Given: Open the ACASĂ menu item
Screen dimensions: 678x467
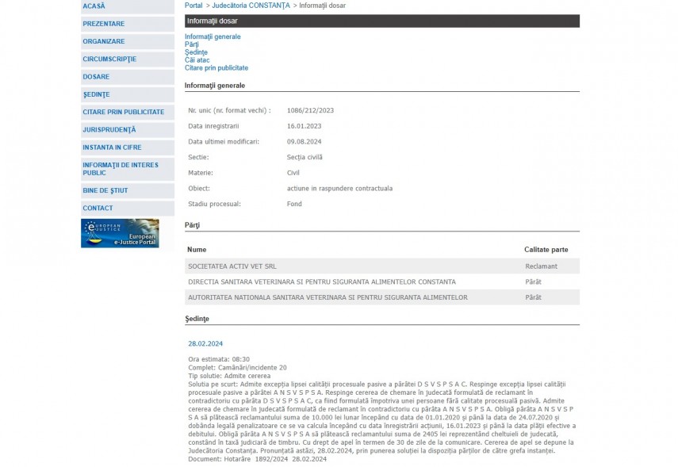Looking at the screenshot, I should click(x=94, y=6).
